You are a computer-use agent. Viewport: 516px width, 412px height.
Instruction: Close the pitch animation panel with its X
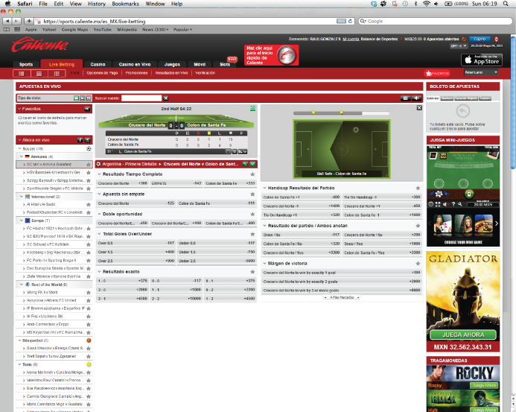[419, 108]
